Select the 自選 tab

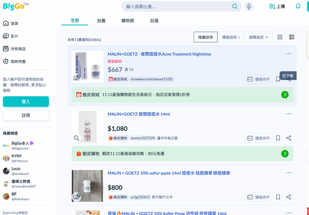click(154, 21)
